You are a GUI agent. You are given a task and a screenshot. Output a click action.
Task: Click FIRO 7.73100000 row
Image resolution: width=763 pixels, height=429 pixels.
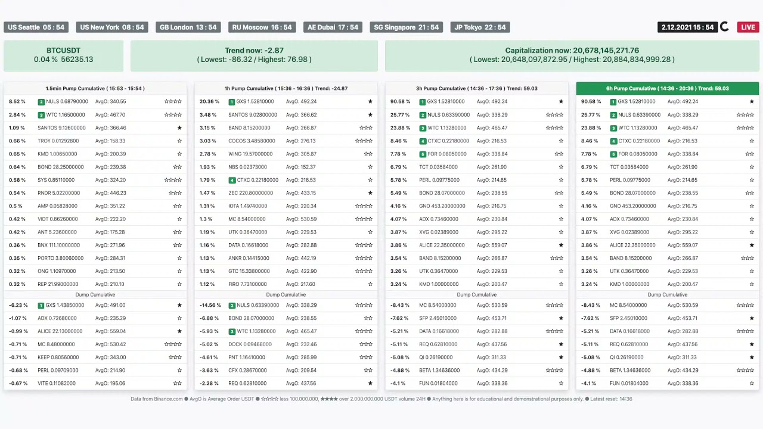coord(286,284)
